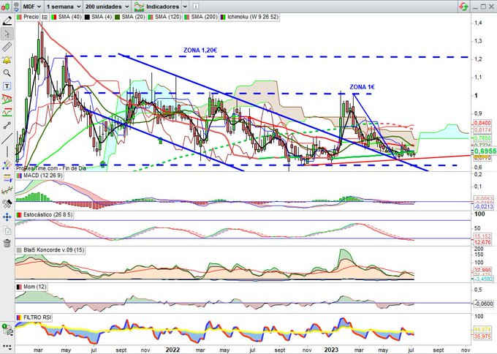
Task: Click the 12,676 stochastic value label
Action: point(482,242)
